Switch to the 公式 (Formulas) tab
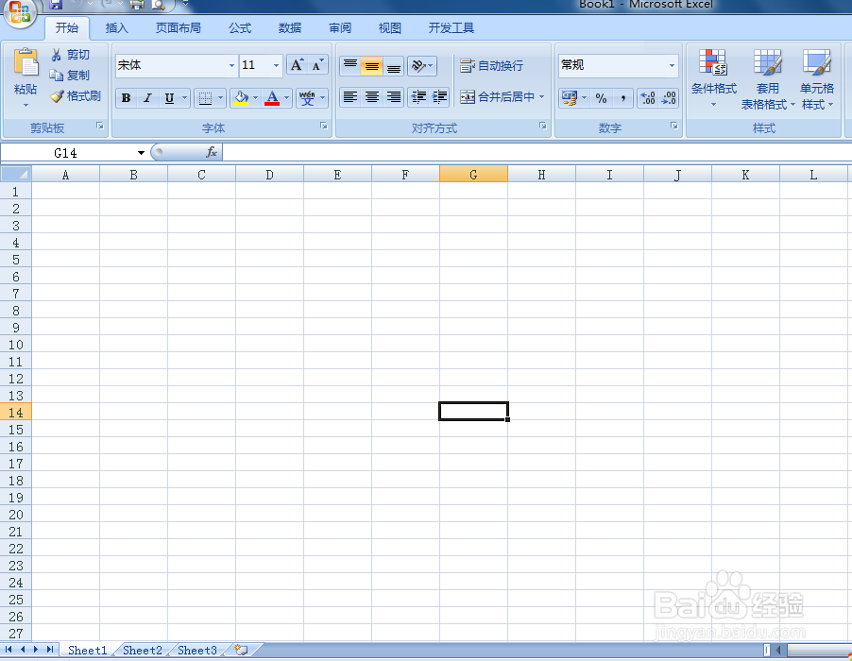This screenshot has width=852, height=661. (240, 27)
